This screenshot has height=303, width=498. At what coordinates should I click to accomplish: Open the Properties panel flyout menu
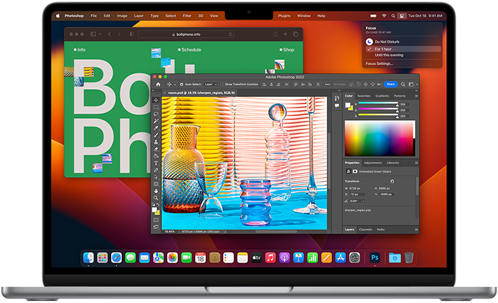pos(416,163)
